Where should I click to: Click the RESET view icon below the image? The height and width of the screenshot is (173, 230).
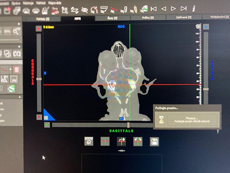click(x=89, y=141)
